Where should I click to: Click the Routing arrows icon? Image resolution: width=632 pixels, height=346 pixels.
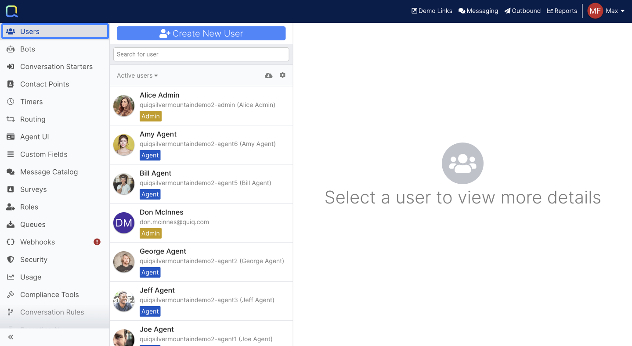[11, 119]
